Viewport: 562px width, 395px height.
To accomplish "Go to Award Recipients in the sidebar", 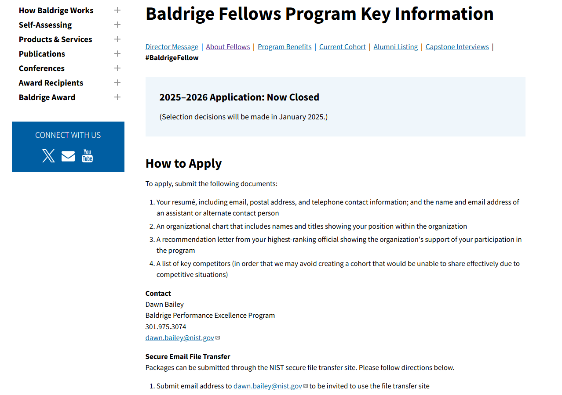I will coord(51,83).
